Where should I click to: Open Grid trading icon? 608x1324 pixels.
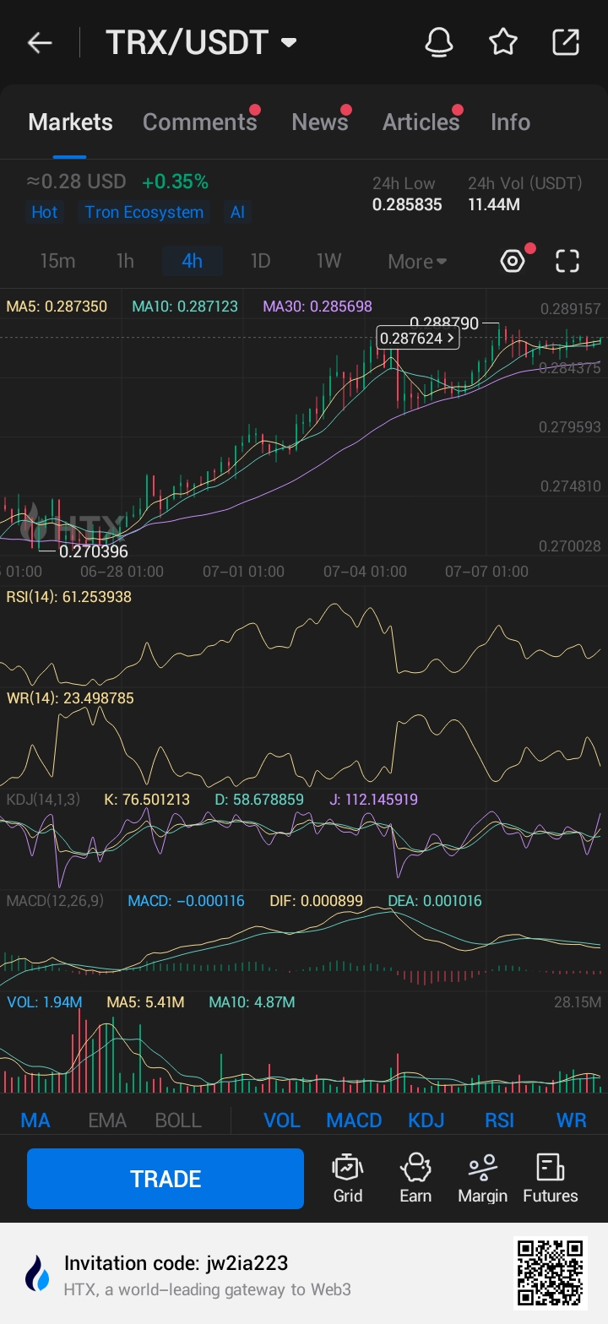pyautogui.click(x=348, y=1178)
